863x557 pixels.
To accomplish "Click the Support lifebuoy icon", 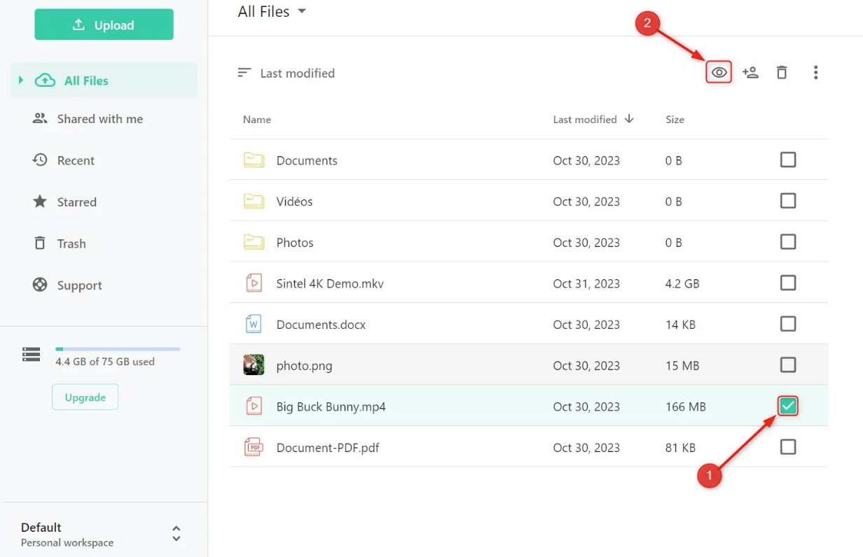I will (x=40, y=285).
